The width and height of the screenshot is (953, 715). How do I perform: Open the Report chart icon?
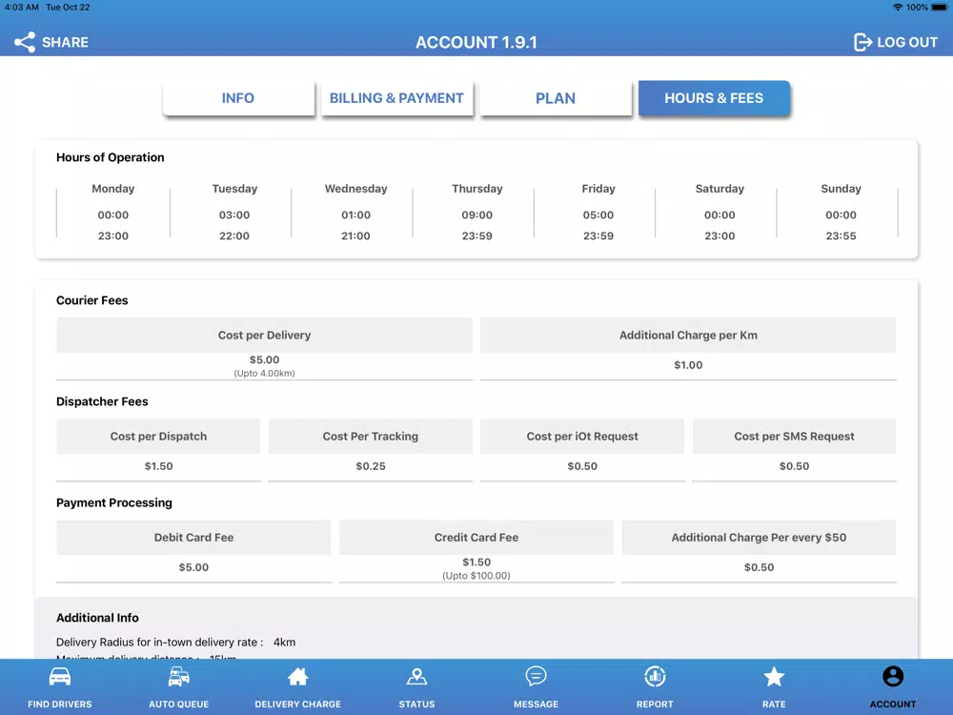pos(656,676)
